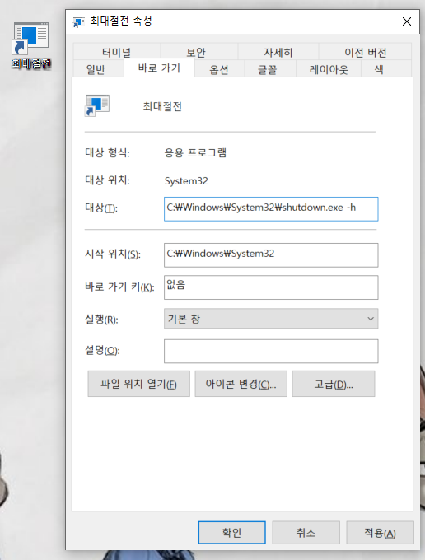This screenshot has width=425, height=560.
Task: Click the title bar shortcut icon
Action: tap(78, 21)
